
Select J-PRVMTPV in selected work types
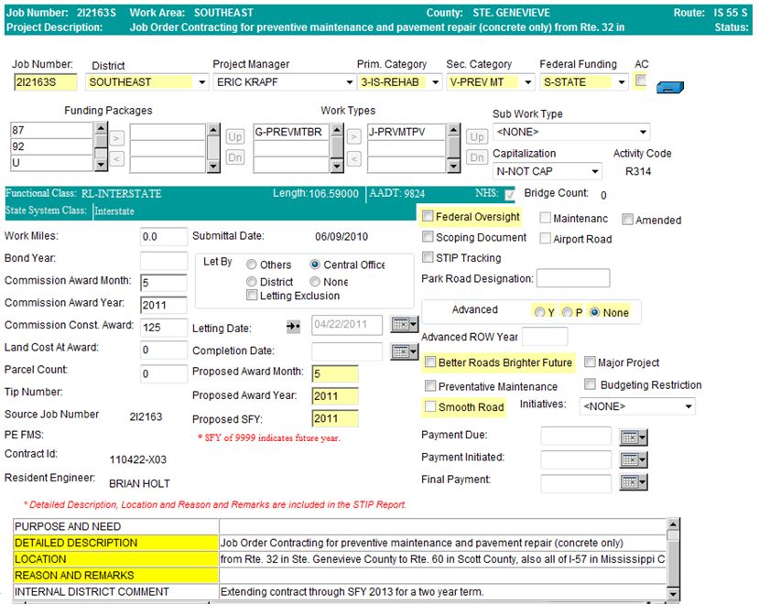pyautogui.click(x=407, y=132)
